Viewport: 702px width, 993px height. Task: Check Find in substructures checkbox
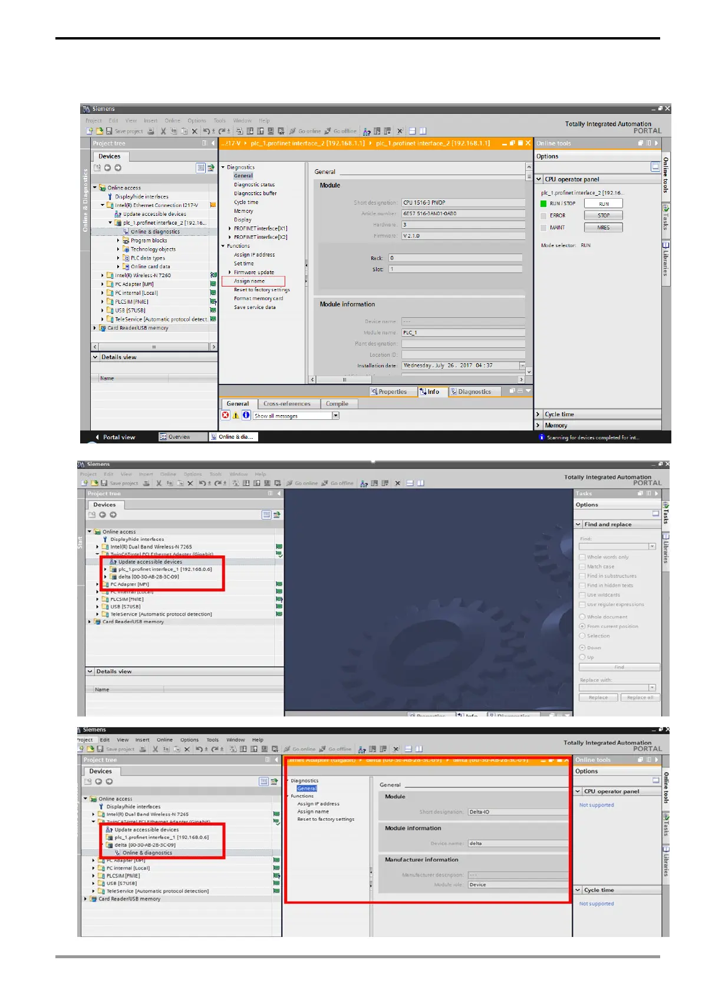pyautogui.click(x=582, y=576)
